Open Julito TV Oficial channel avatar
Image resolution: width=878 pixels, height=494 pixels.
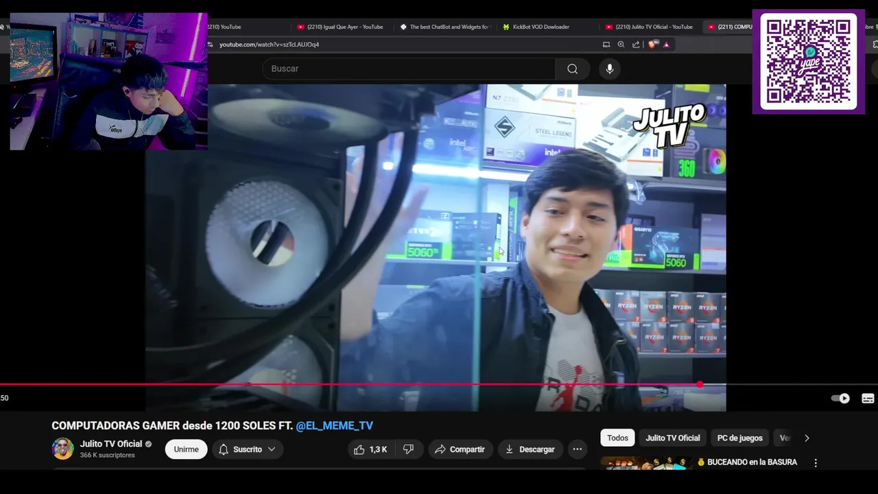[63, 449]
